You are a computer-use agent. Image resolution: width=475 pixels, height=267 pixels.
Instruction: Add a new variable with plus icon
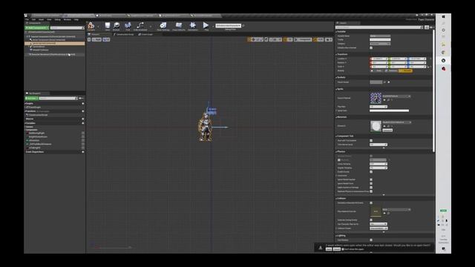83,123
